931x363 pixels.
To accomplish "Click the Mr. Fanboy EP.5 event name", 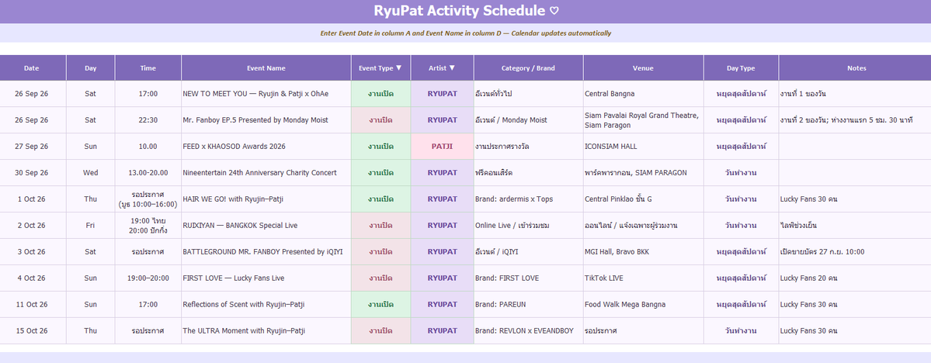I will pos(266,119).
